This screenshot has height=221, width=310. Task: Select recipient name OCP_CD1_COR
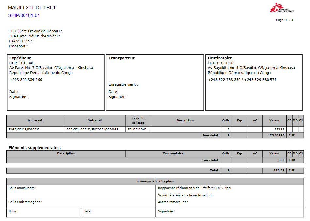220,63
